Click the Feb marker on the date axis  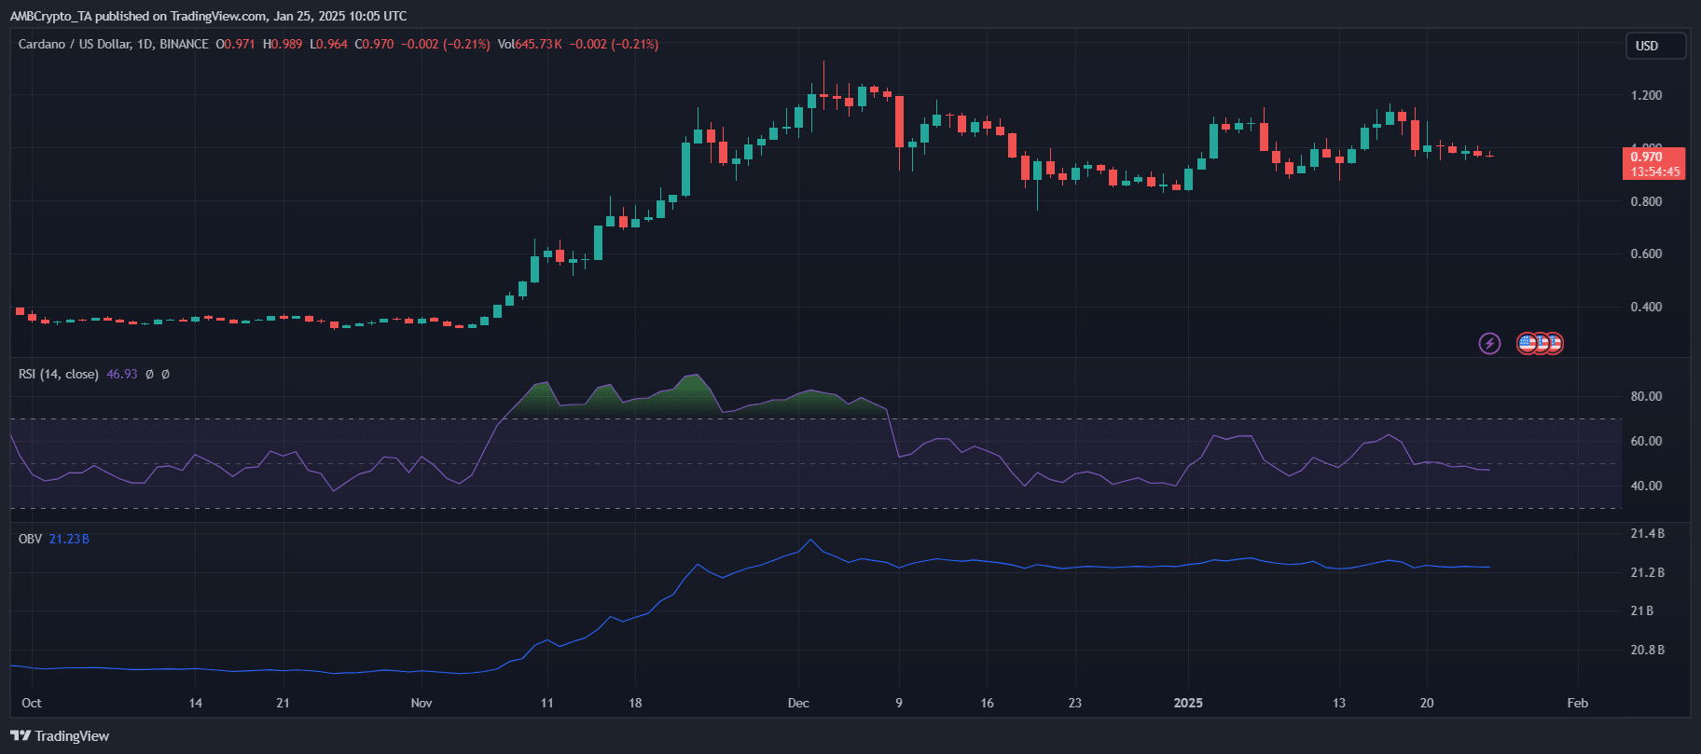(1577, 703)
